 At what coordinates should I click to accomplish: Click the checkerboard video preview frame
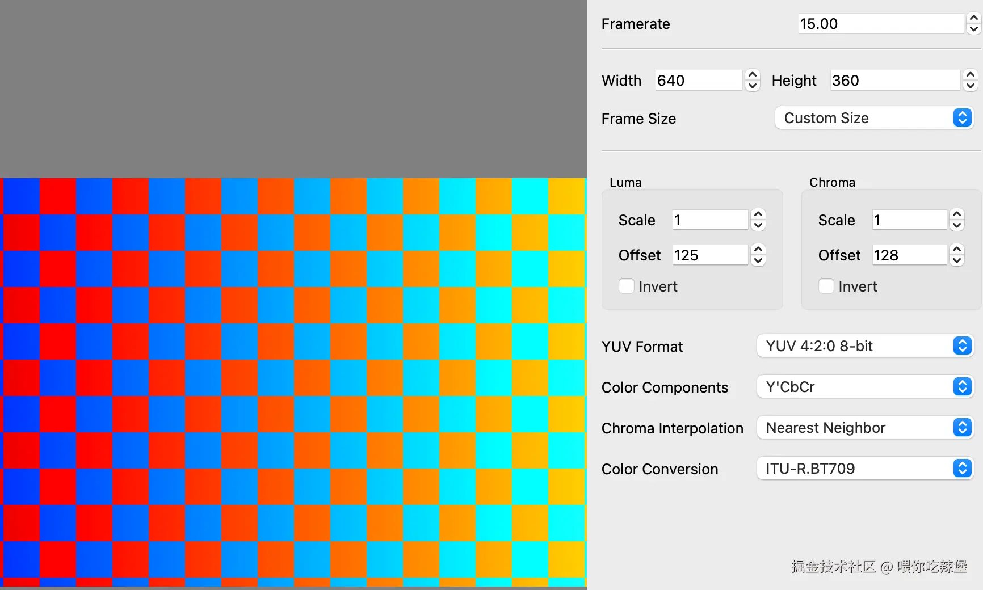click(293, 382)
